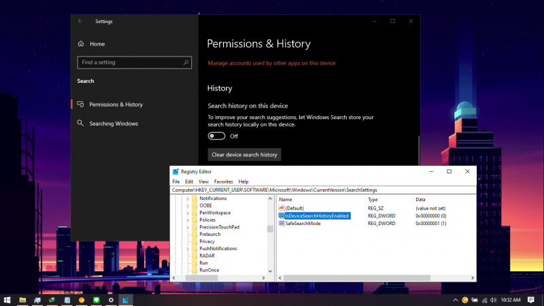Click the tree pane horizontal scroll right arrow
The width and height of the screenshot is (544, 306).
click(263, 278)
